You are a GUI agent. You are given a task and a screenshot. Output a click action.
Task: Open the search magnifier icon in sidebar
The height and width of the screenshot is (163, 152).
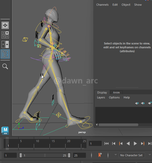5,66
